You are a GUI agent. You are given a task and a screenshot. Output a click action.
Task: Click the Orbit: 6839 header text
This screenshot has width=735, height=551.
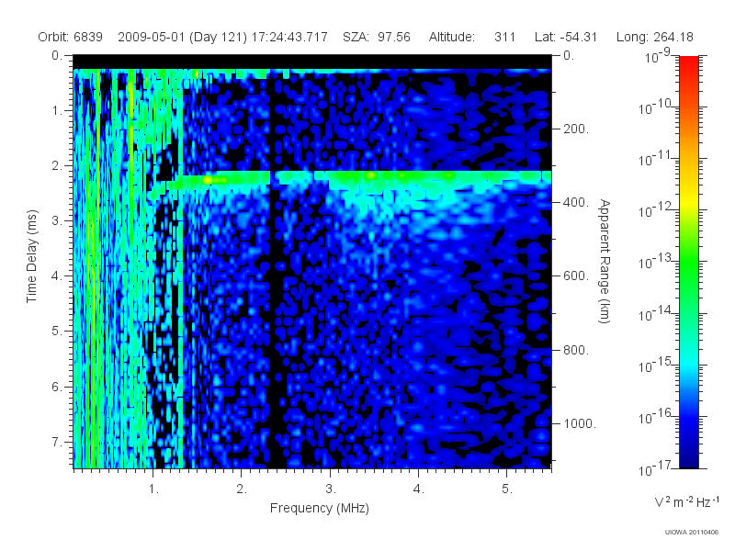[x=71, y=37]
